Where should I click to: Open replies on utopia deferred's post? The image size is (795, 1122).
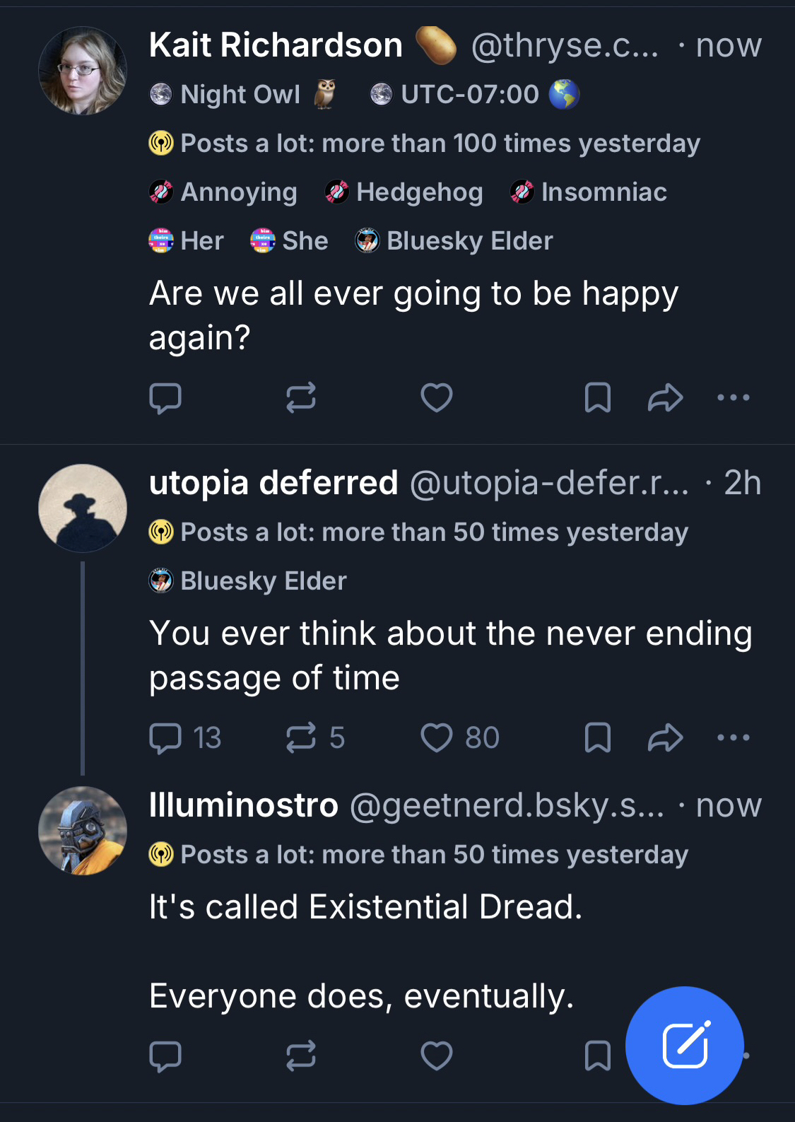coord(185,738)
